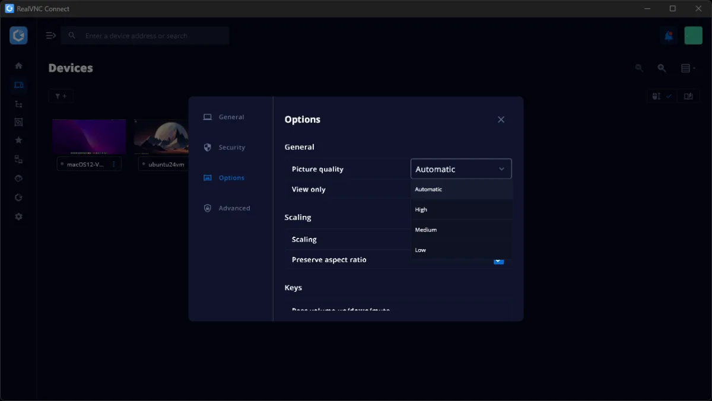Close the Options dialog
The width and height of the screenshot is (712, 401).
(501, 119)
